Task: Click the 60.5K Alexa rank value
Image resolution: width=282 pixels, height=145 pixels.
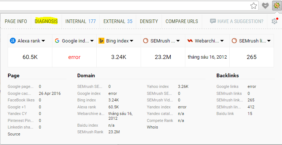Action: coord(30,57)
